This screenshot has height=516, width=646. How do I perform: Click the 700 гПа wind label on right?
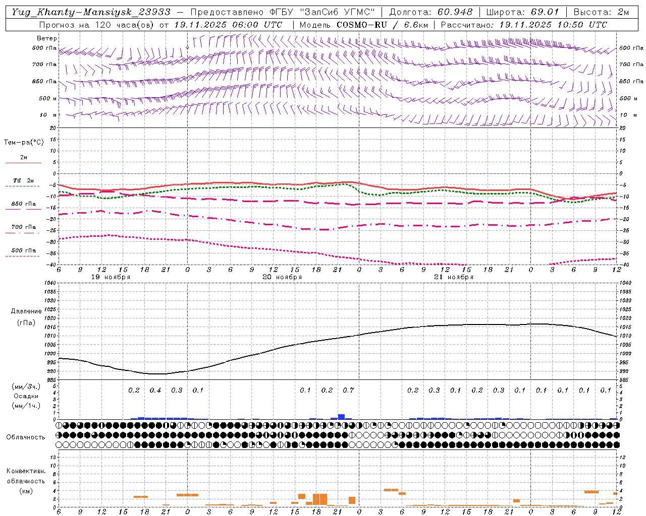[x=631, y=64]
